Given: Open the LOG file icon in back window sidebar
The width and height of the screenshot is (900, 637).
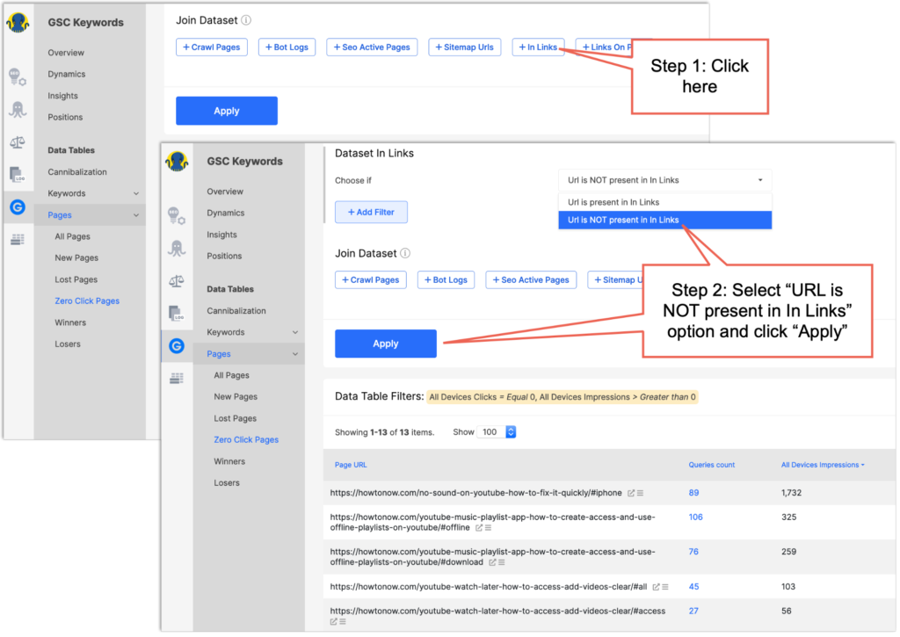Looking at the screenshot, I should pos(18,175).
